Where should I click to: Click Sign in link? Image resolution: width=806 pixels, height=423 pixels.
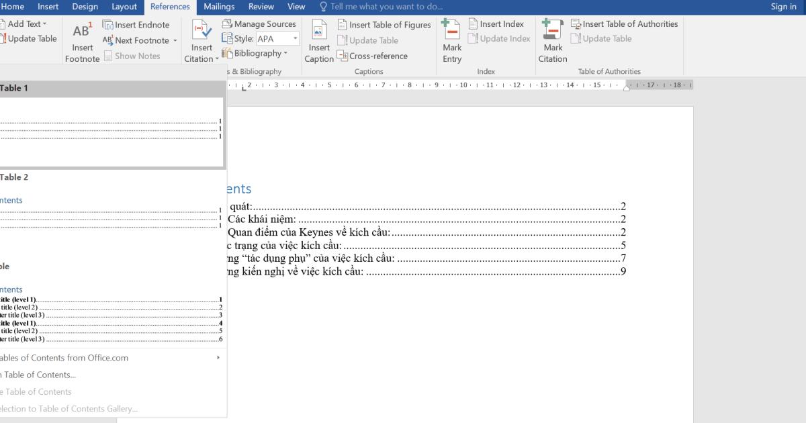[x=783, y=7]
